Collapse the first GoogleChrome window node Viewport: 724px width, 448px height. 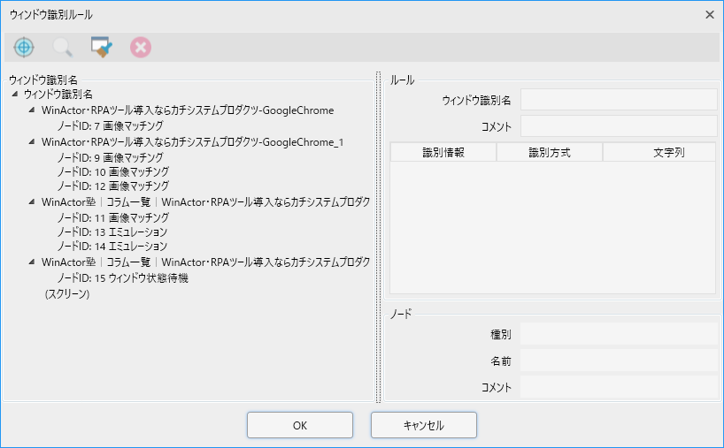(32, 110)
